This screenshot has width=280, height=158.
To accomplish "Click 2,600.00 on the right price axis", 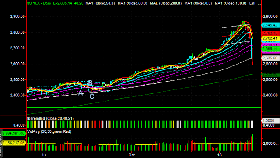I will 270,64.
